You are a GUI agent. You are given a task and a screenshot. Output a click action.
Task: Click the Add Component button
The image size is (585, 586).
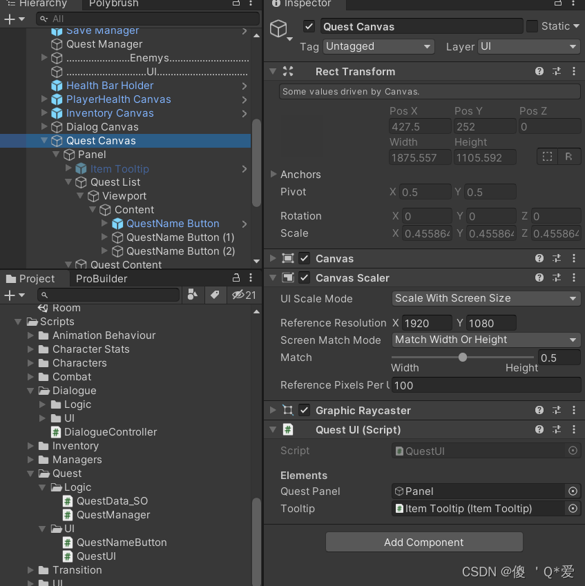424,542
